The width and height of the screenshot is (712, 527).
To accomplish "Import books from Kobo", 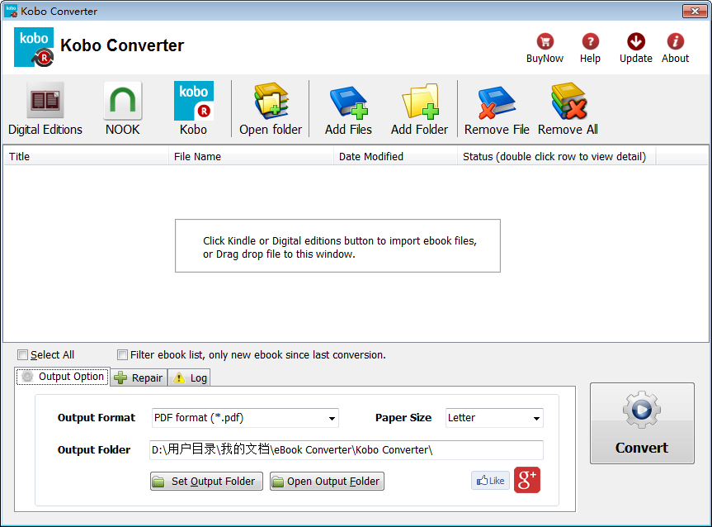I will (193, 109).
